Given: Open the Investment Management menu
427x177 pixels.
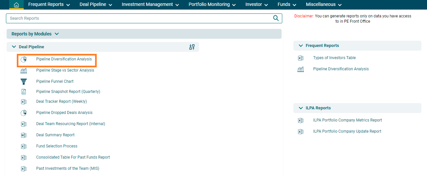Looking at the screenshot, I should 150,5.
